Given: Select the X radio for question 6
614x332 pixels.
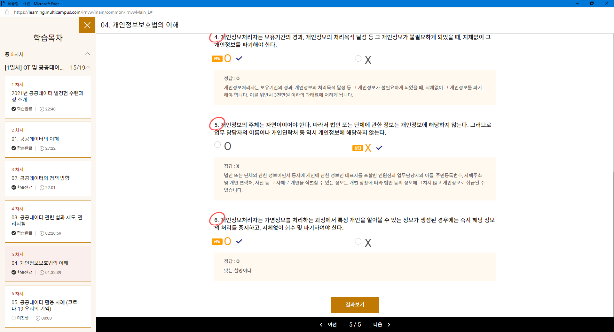Looking at the screenshot, I should (x=358, y=241).
